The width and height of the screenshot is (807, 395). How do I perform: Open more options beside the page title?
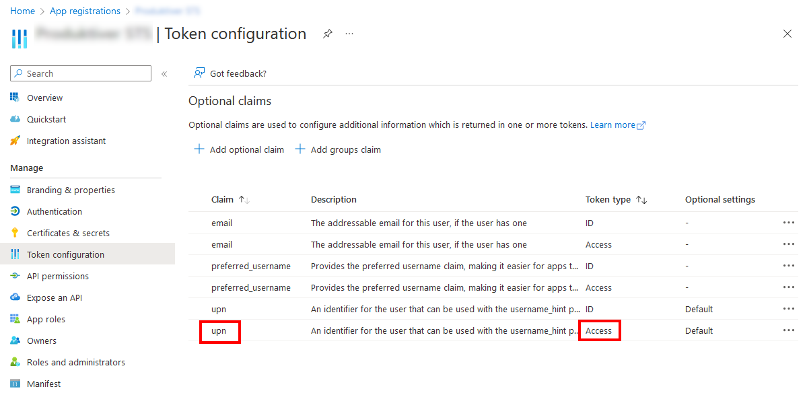pos(349,34)
